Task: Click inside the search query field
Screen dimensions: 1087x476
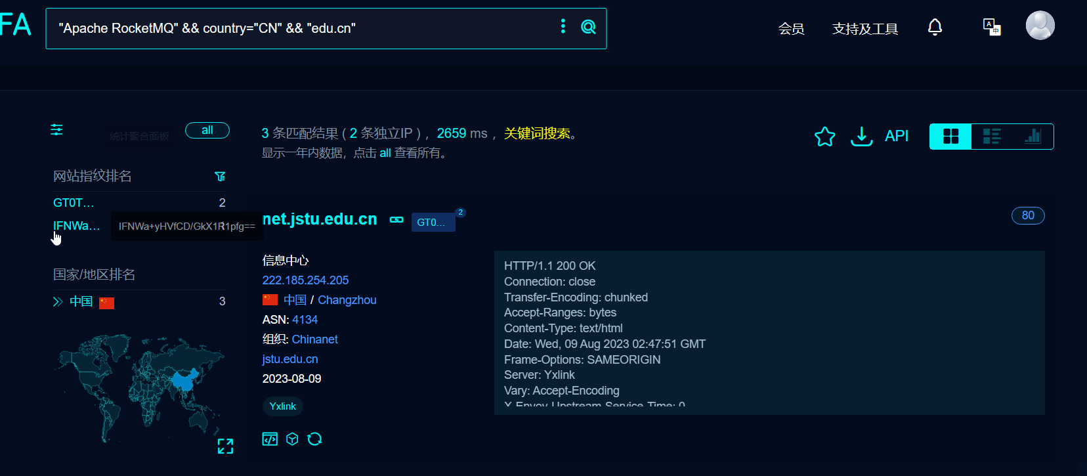Action: click(295, 28)
